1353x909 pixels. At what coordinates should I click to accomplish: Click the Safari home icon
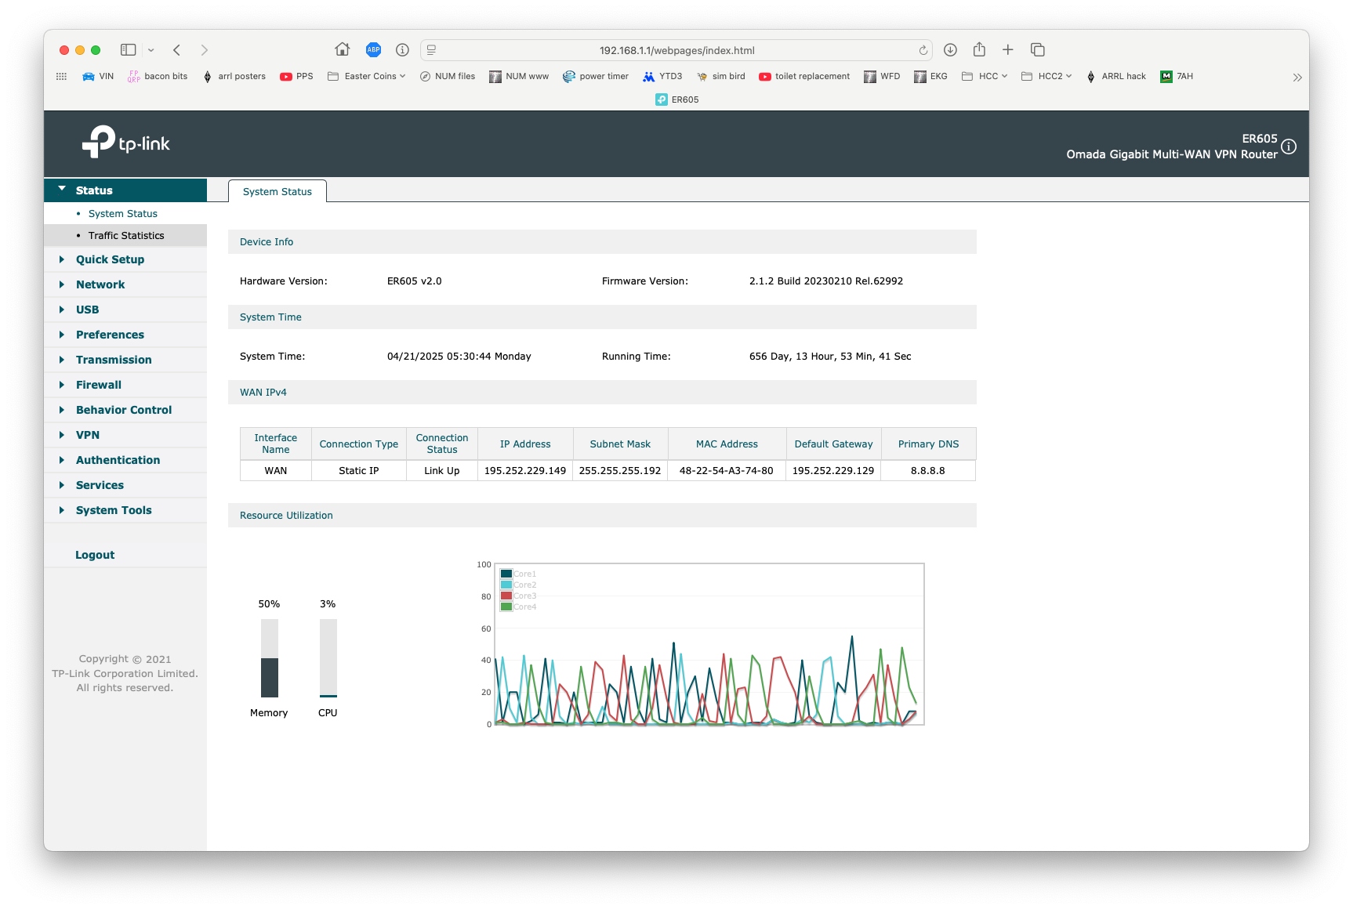(342, 49)
